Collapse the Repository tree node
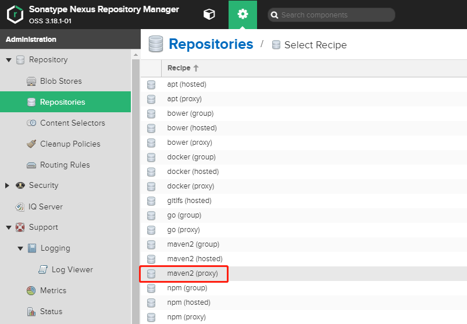Screen dimensions: 467x324 (9, 60)
